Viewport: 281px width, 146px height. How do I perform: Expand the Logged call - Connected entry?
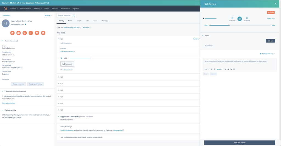58,117
